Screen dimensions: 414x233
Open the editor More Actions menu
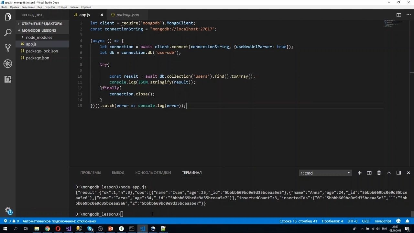pos(408,15)
